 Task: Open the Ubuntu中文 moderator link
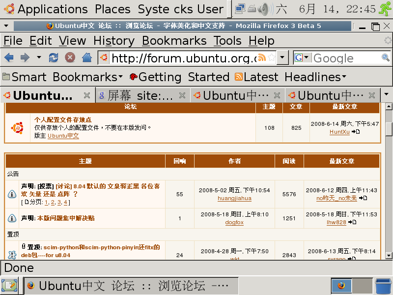pos(63,136)
